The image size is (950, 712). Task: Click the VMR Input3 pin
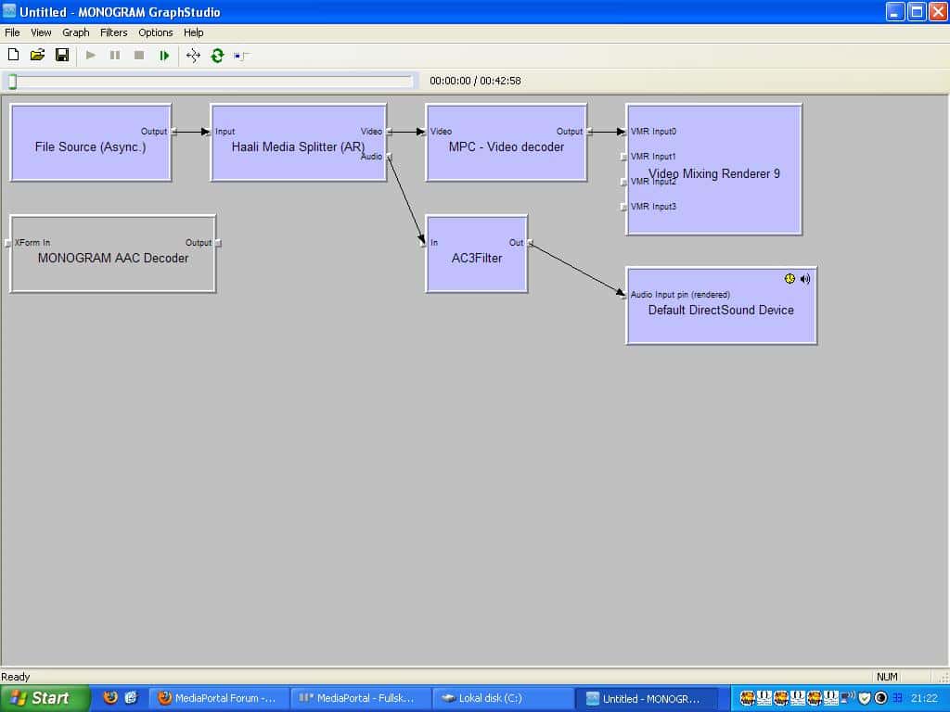coord(623,207)
